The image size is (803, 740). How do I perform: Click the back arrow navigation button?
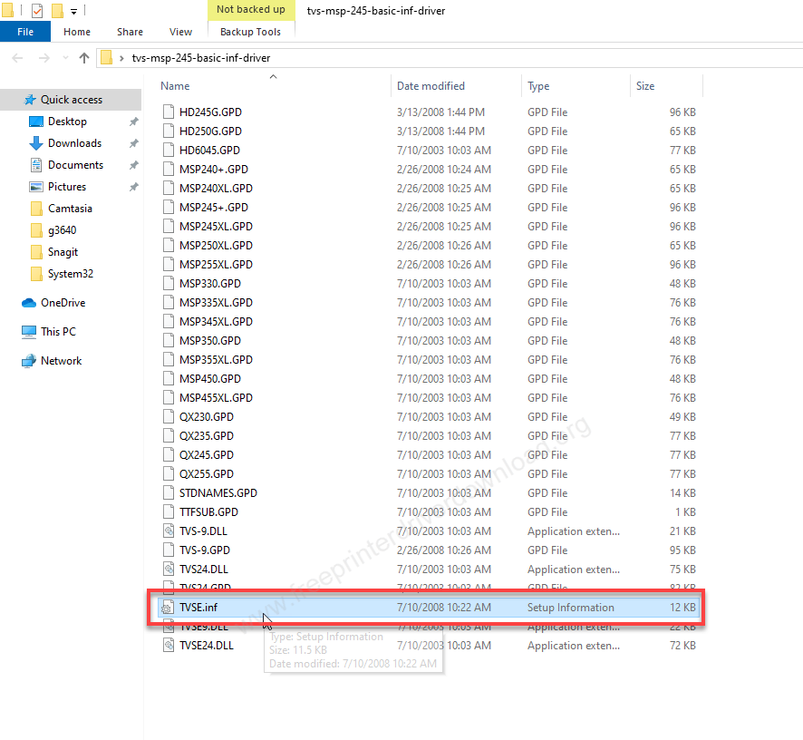[x=18, y=58]
